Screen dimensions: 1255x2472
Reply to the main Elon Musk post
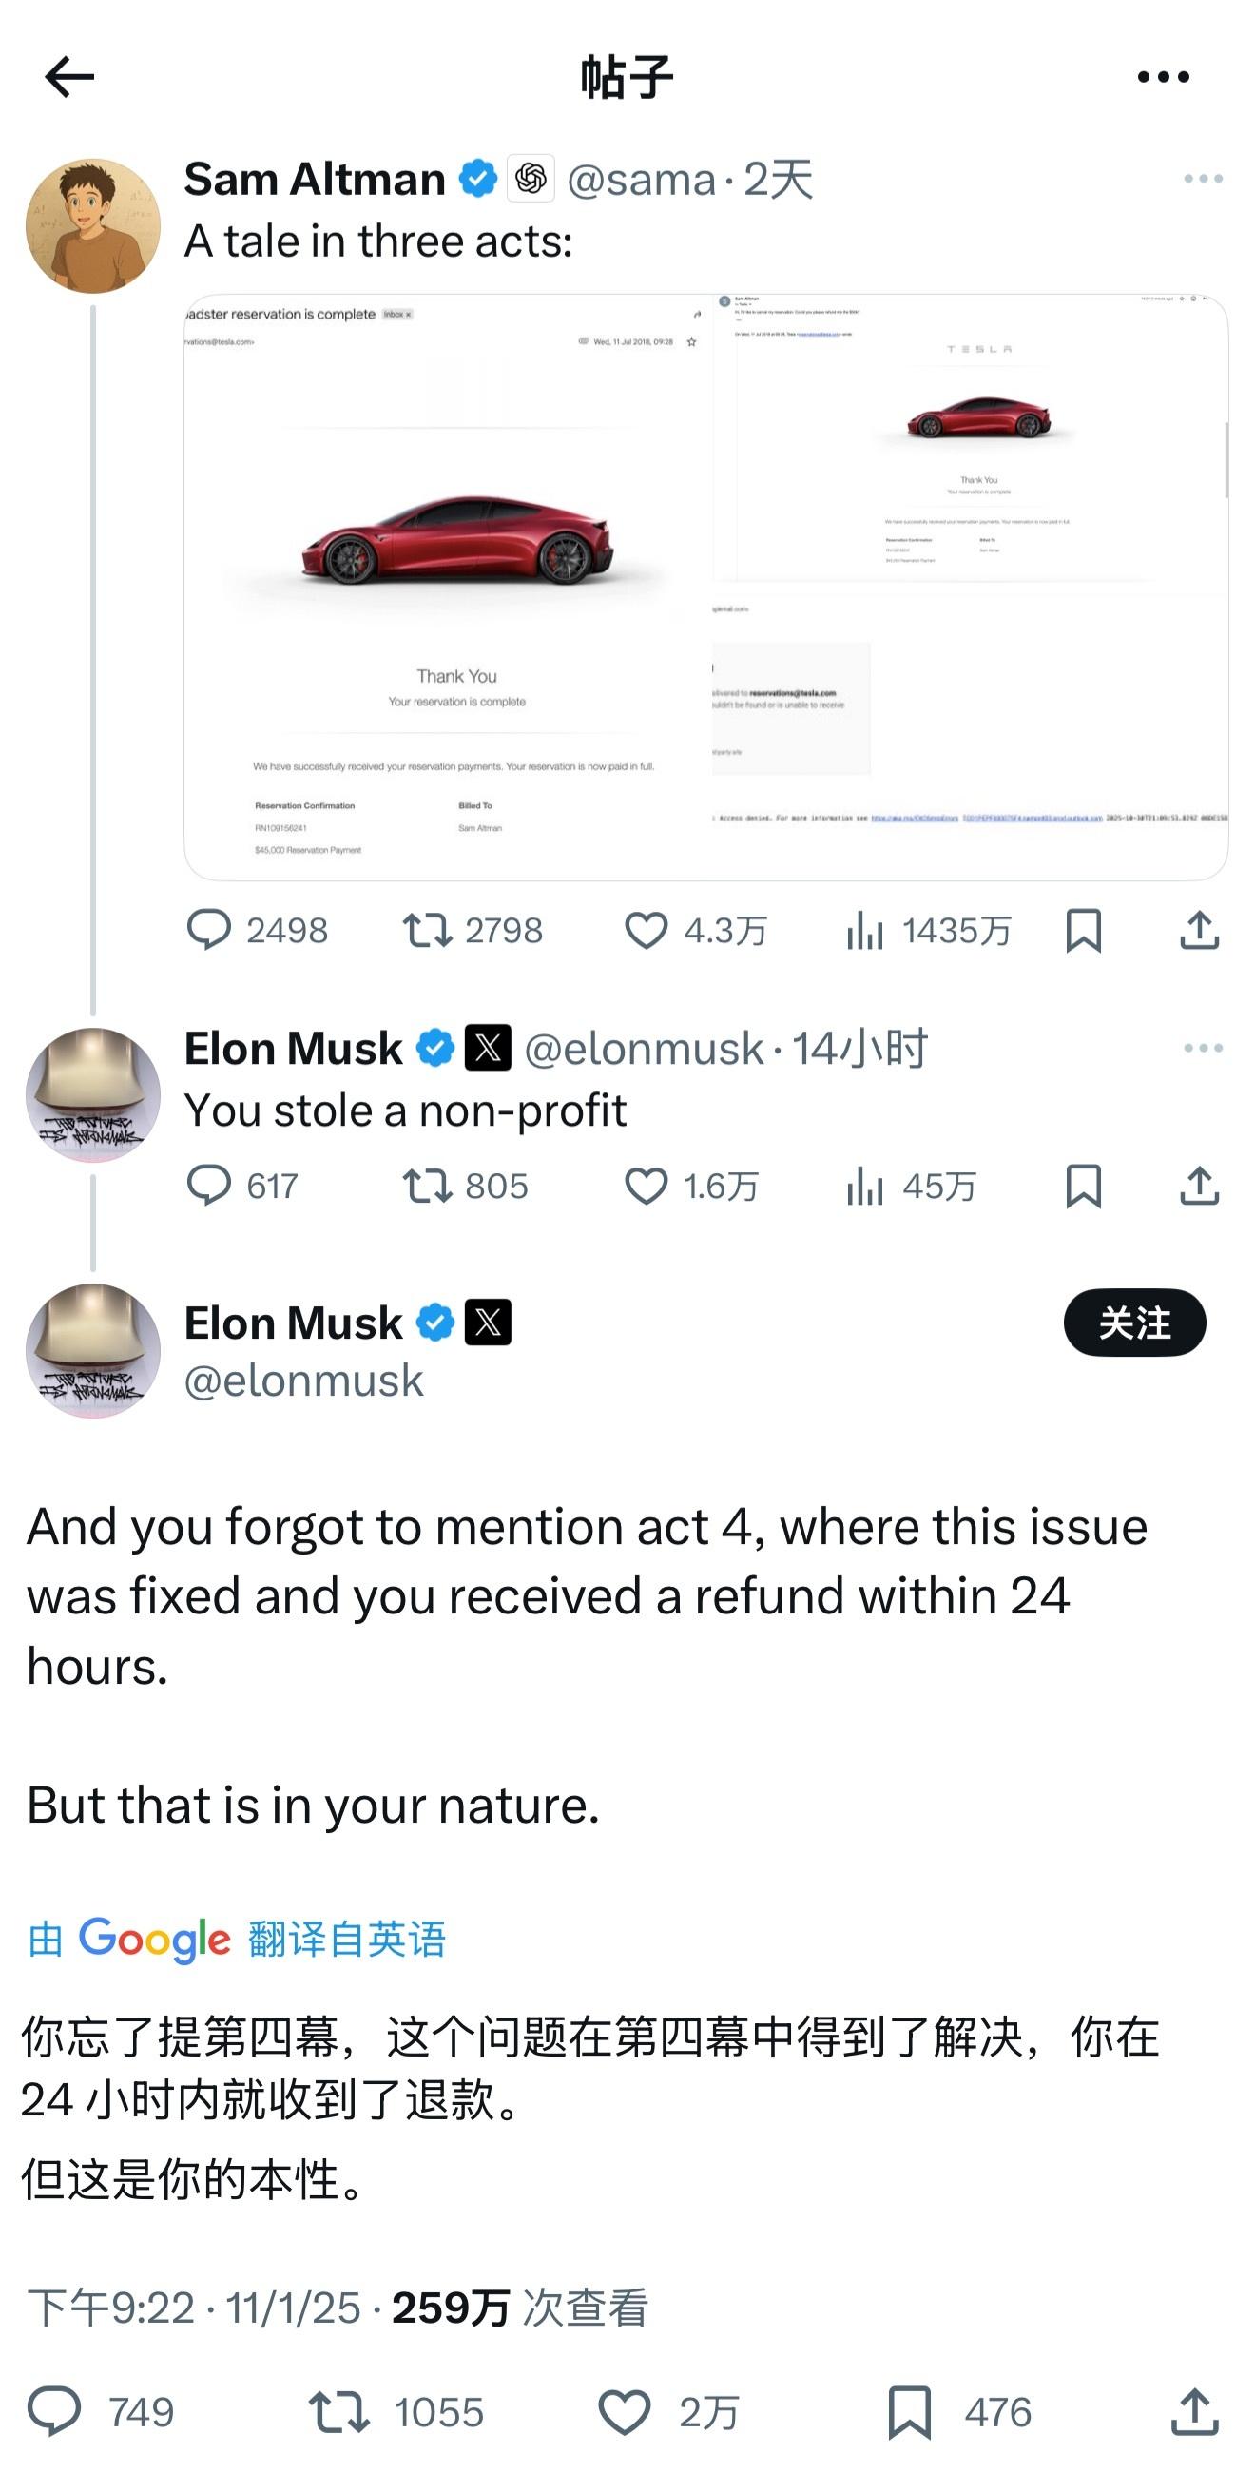[x=54, y=2411]
